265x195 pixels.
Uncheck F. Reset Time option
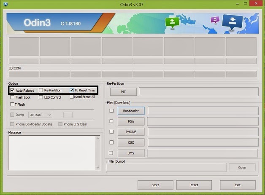(71, 90)
